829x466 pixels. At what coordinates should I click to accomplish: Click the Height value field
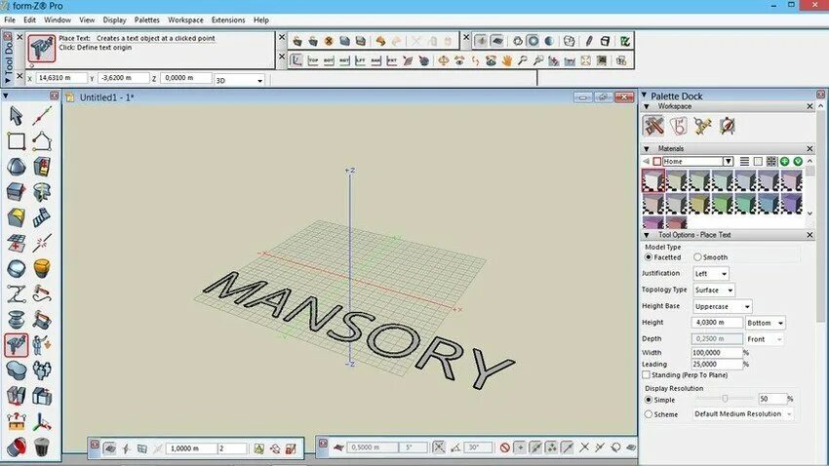coord(717,323)
